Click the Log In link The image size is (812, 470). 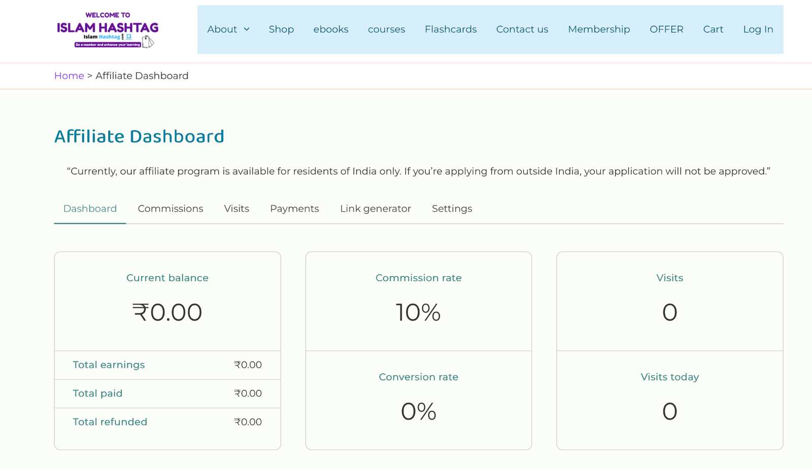(758, 29)
